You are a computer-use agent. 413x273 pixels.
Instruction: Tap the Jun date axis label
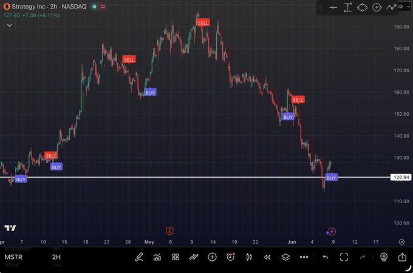click(292, 241)
